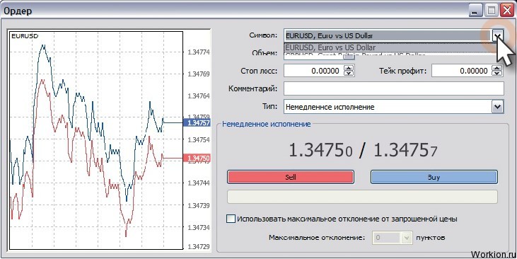517x259 pixels.
Task: Click the bid price quote 1.34750
Action: [x=321, y=151]
